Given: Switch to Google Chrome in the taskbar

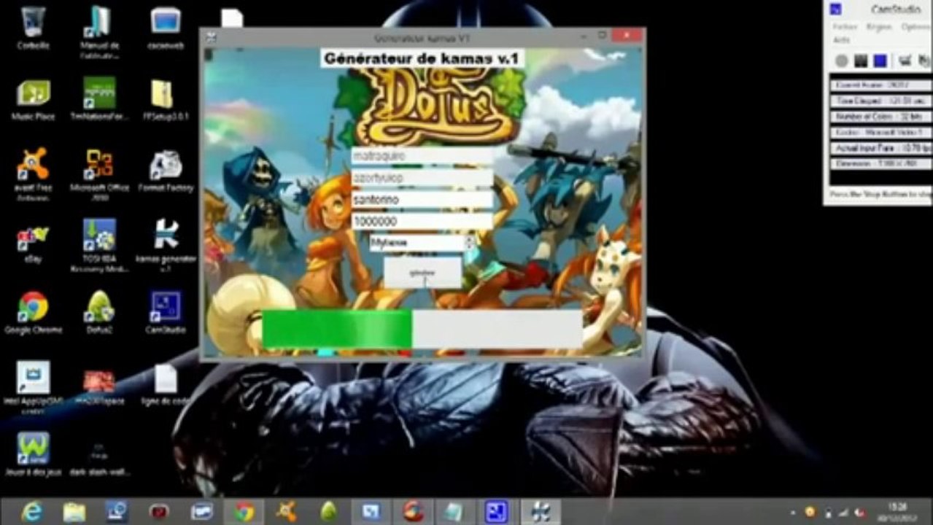Looking at the screenshot, I should 244,512.
